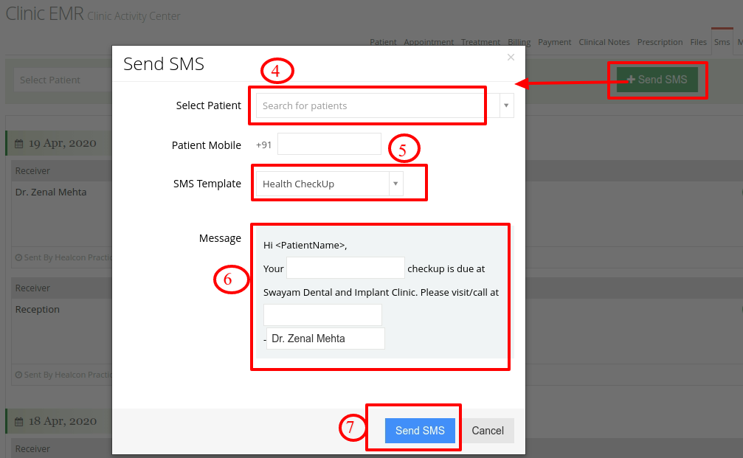Screen dimensions: 743x458
Task: Click the blank checkup type field after Your
Action: pos(345,268)
